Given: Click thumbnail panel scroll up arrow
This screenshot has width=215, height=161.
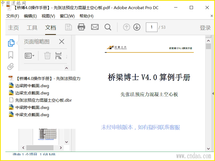Looking at the screenshot, I should [x=66, y=68].
